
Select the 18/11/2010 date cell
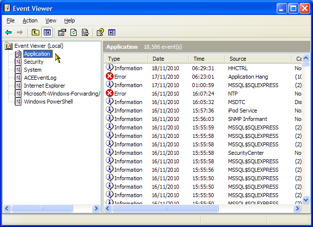click(x=165, y=68)
